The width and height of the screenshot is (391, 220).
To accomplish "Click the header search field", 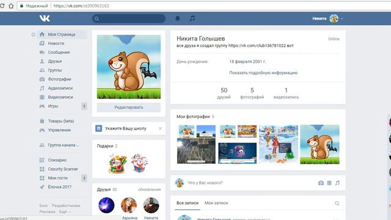I will click(x=129, y=18).
